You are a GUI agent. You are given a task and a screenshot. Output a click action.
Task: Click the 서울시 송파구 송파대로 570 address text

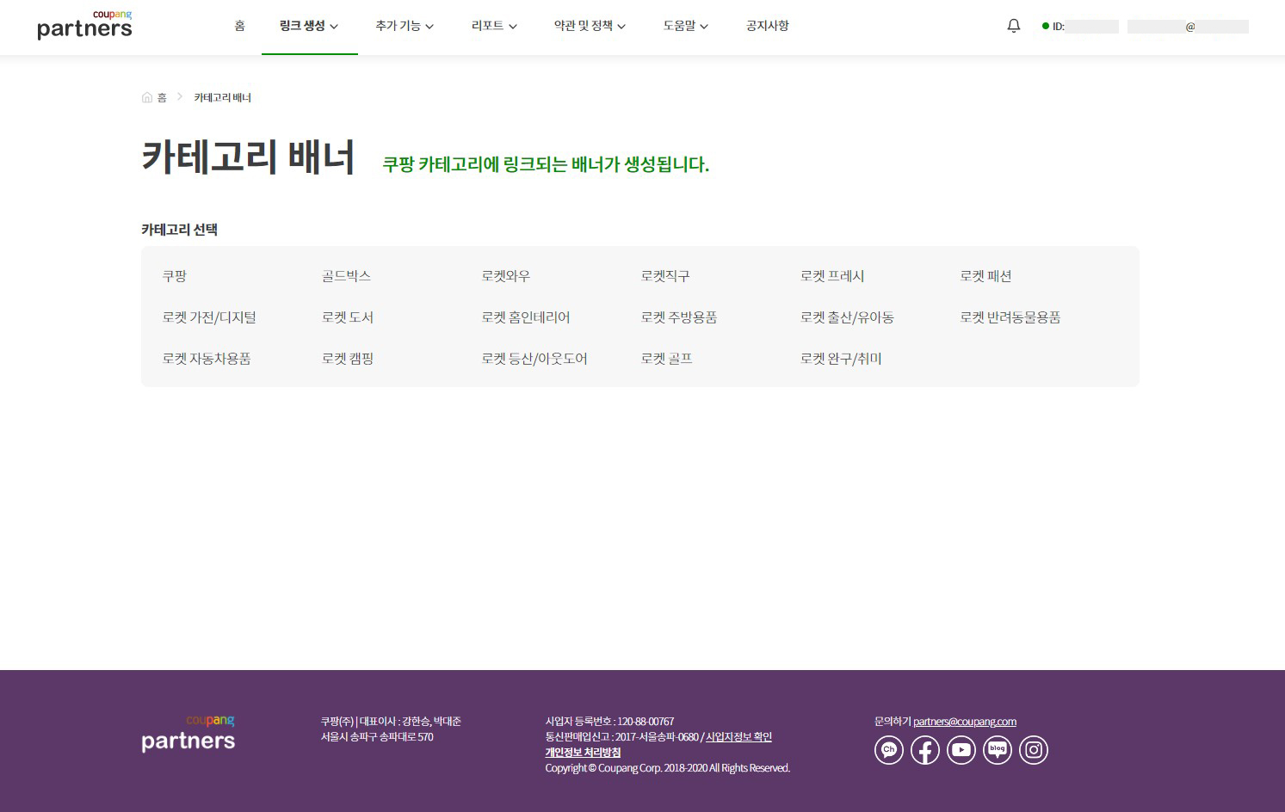[x=377, y=737]
